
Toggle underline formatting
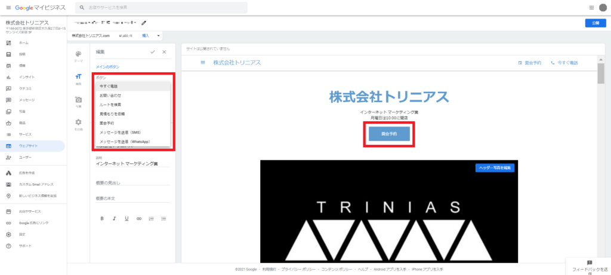pyautogui.click(x=126, y=218)
